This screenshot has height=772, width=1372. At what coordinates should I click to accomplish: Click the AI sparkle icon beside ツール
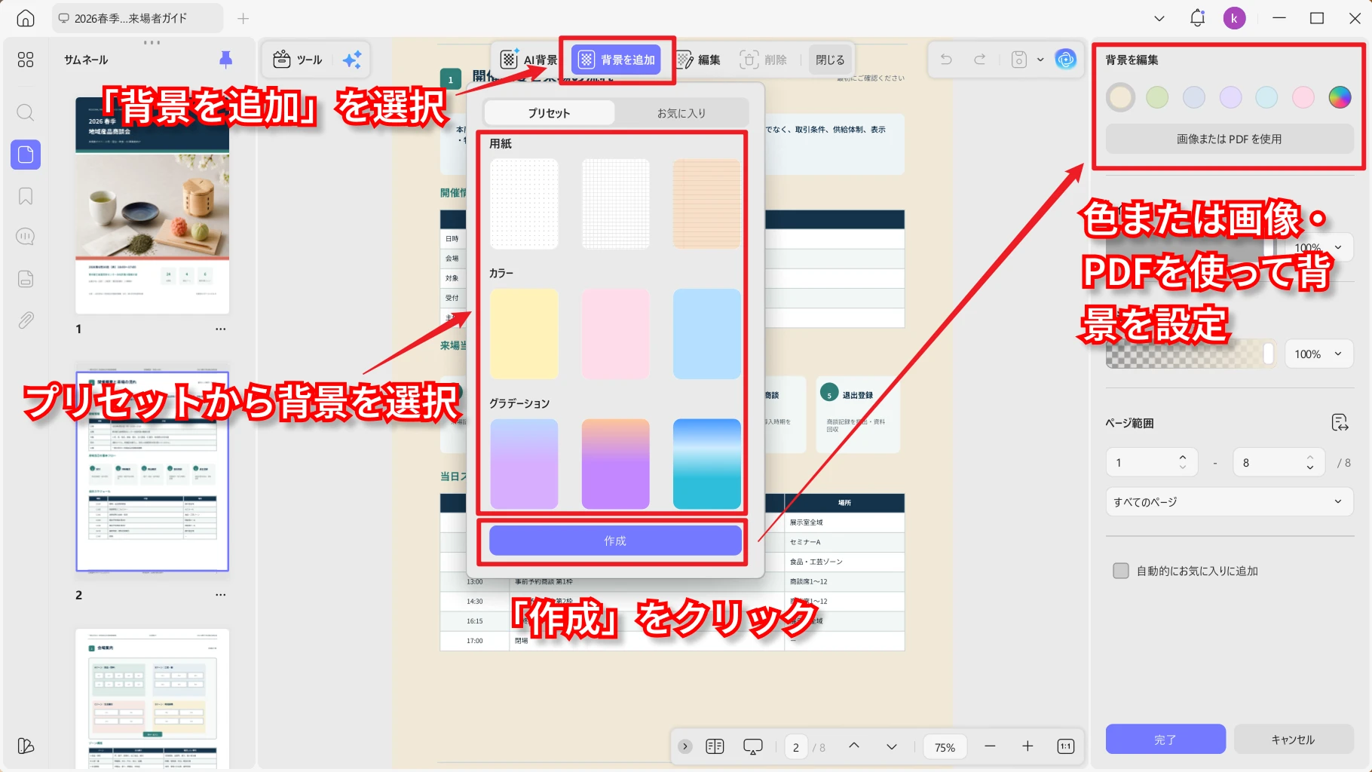tap(352, 60)
